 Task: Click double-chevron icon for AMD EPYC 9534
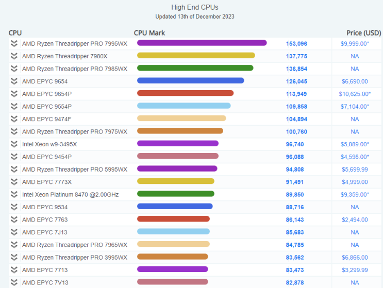pos(14,207)
